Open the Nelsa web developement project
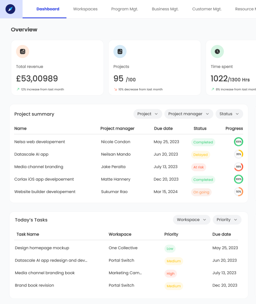256x304 pixels. tap(40, 142)
